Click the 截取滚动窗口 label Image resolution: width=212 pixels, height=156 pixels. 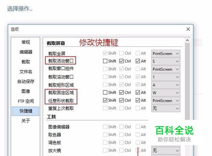61,77
